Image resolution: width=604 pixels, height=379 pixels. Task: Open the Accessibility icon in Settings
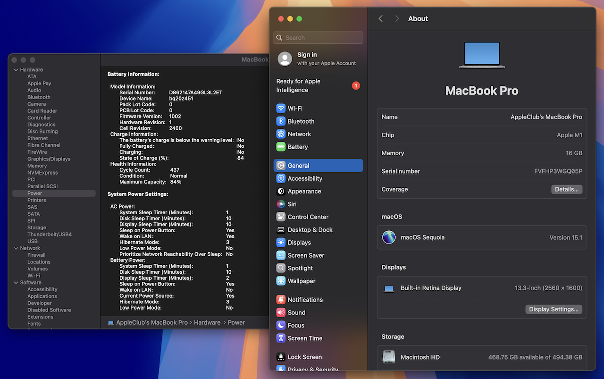(x=281, y=178)
